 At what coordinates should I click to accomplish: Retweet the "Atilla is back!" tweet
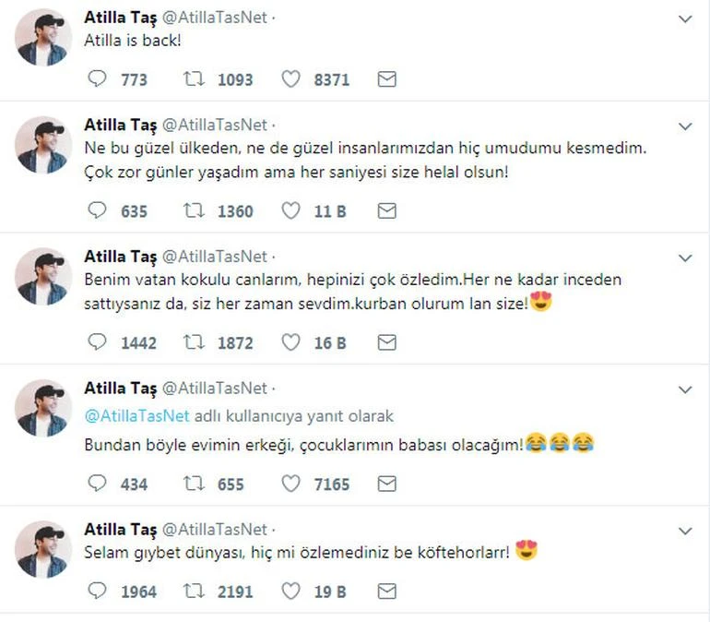pos(194,79)
